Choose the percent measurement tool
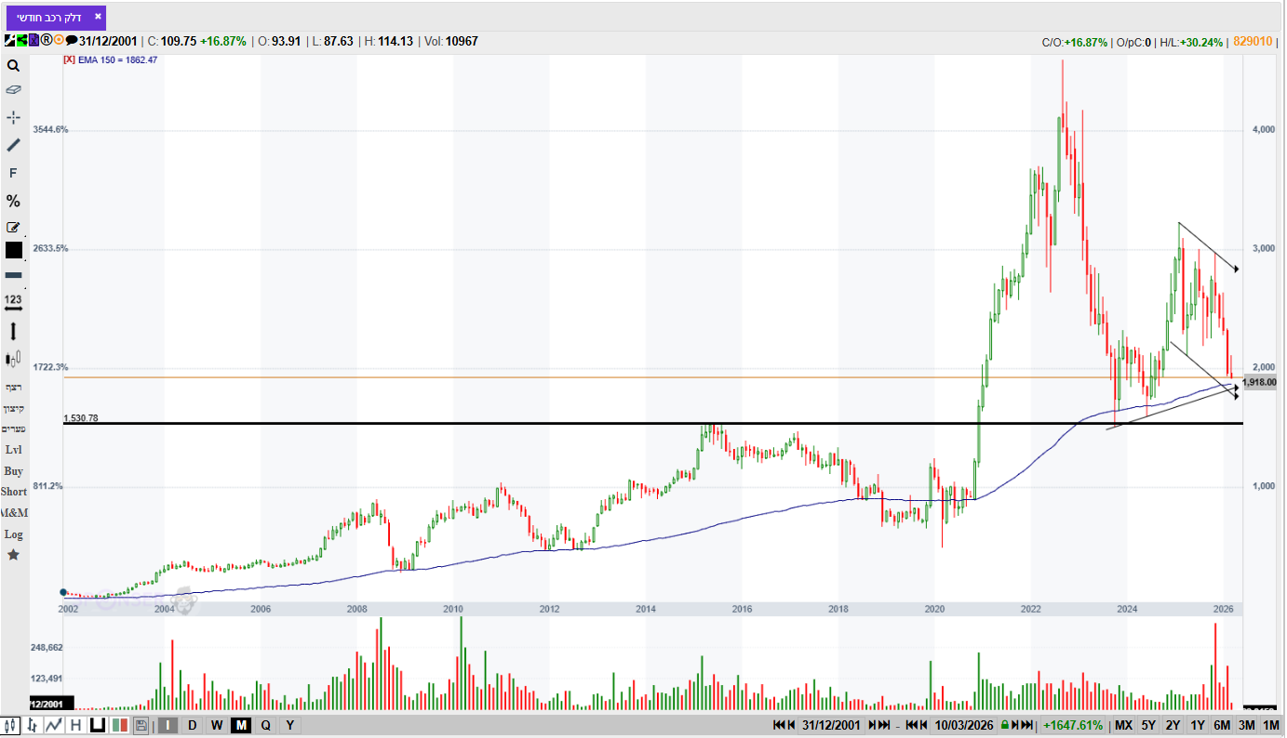1287x738 pixels. click(13, 201)
